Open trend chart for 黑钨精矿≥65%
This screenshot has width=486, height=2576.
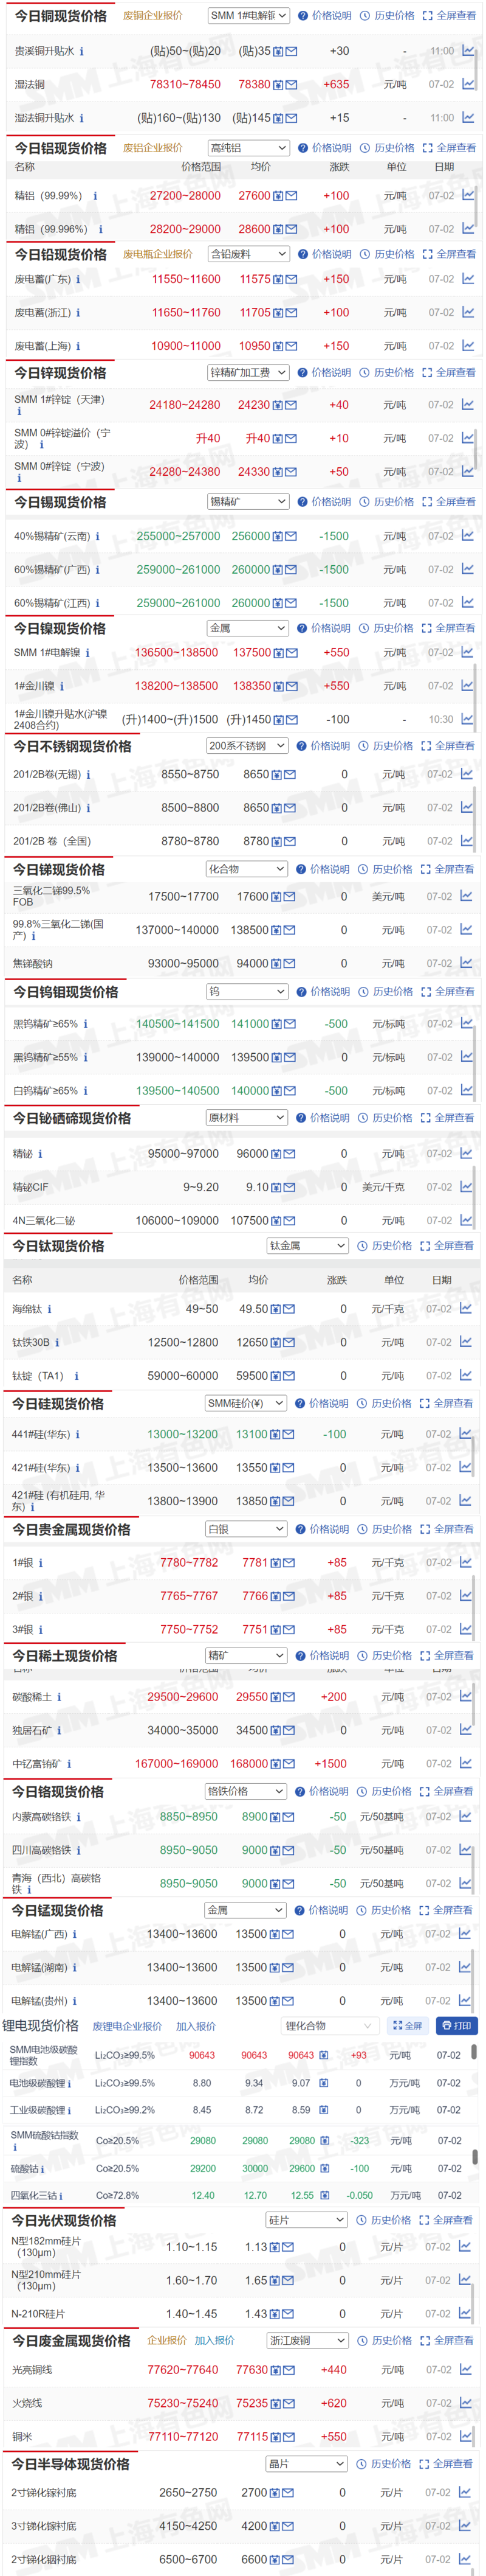(466, 1023)
